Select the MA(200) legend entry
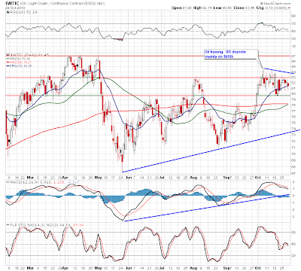The width and height of the screenshot is (301, 271). pos(19,62)
